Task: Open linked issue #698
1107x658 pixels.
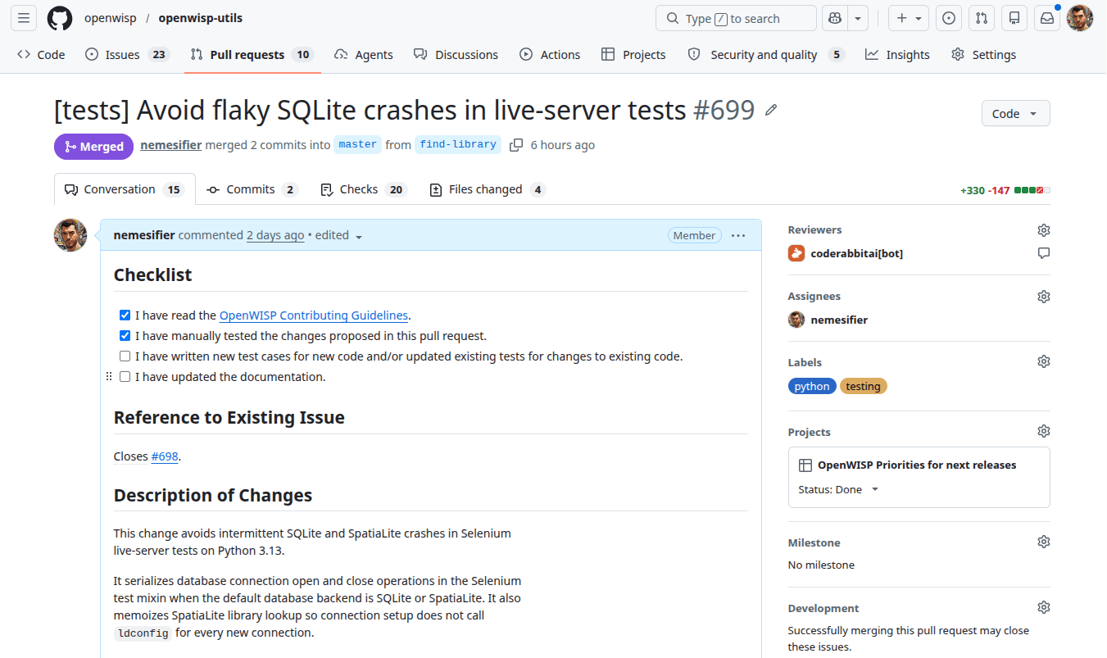Action: pos(165,456)
